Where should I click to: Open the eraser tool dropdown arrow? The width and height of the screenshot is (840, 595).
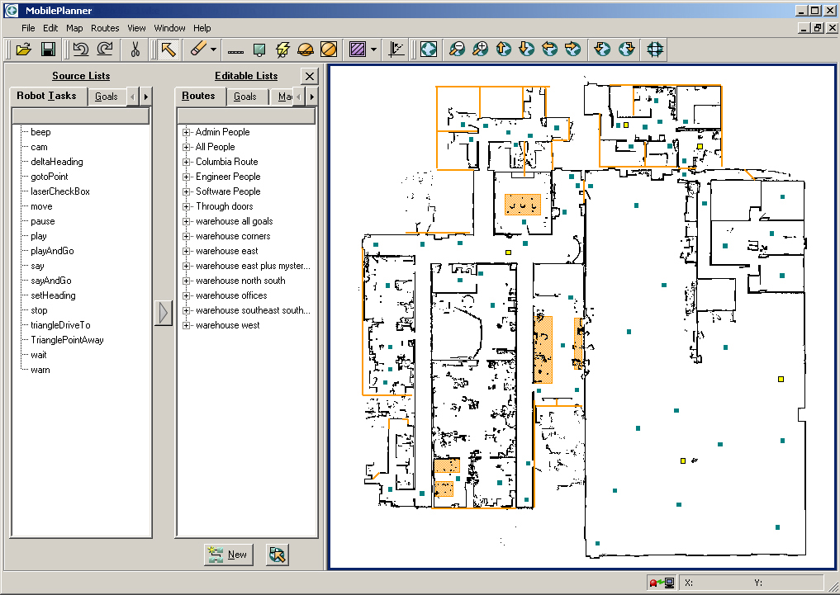pyautogui.click(x=213, y=50)
